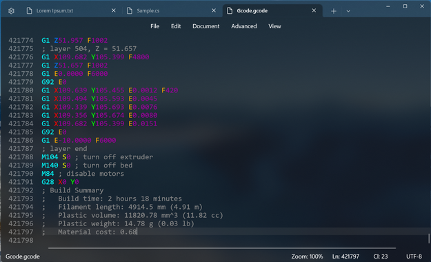
Task: Open the Edit menu
Action: pyautogui.click(x=176, y=26)
